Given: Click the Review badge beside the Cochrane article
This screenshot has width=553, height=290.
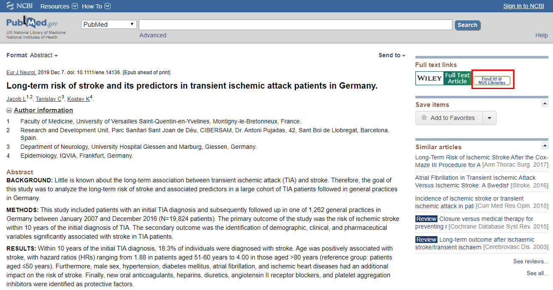Looking at the screenshot, I should 426,218.
